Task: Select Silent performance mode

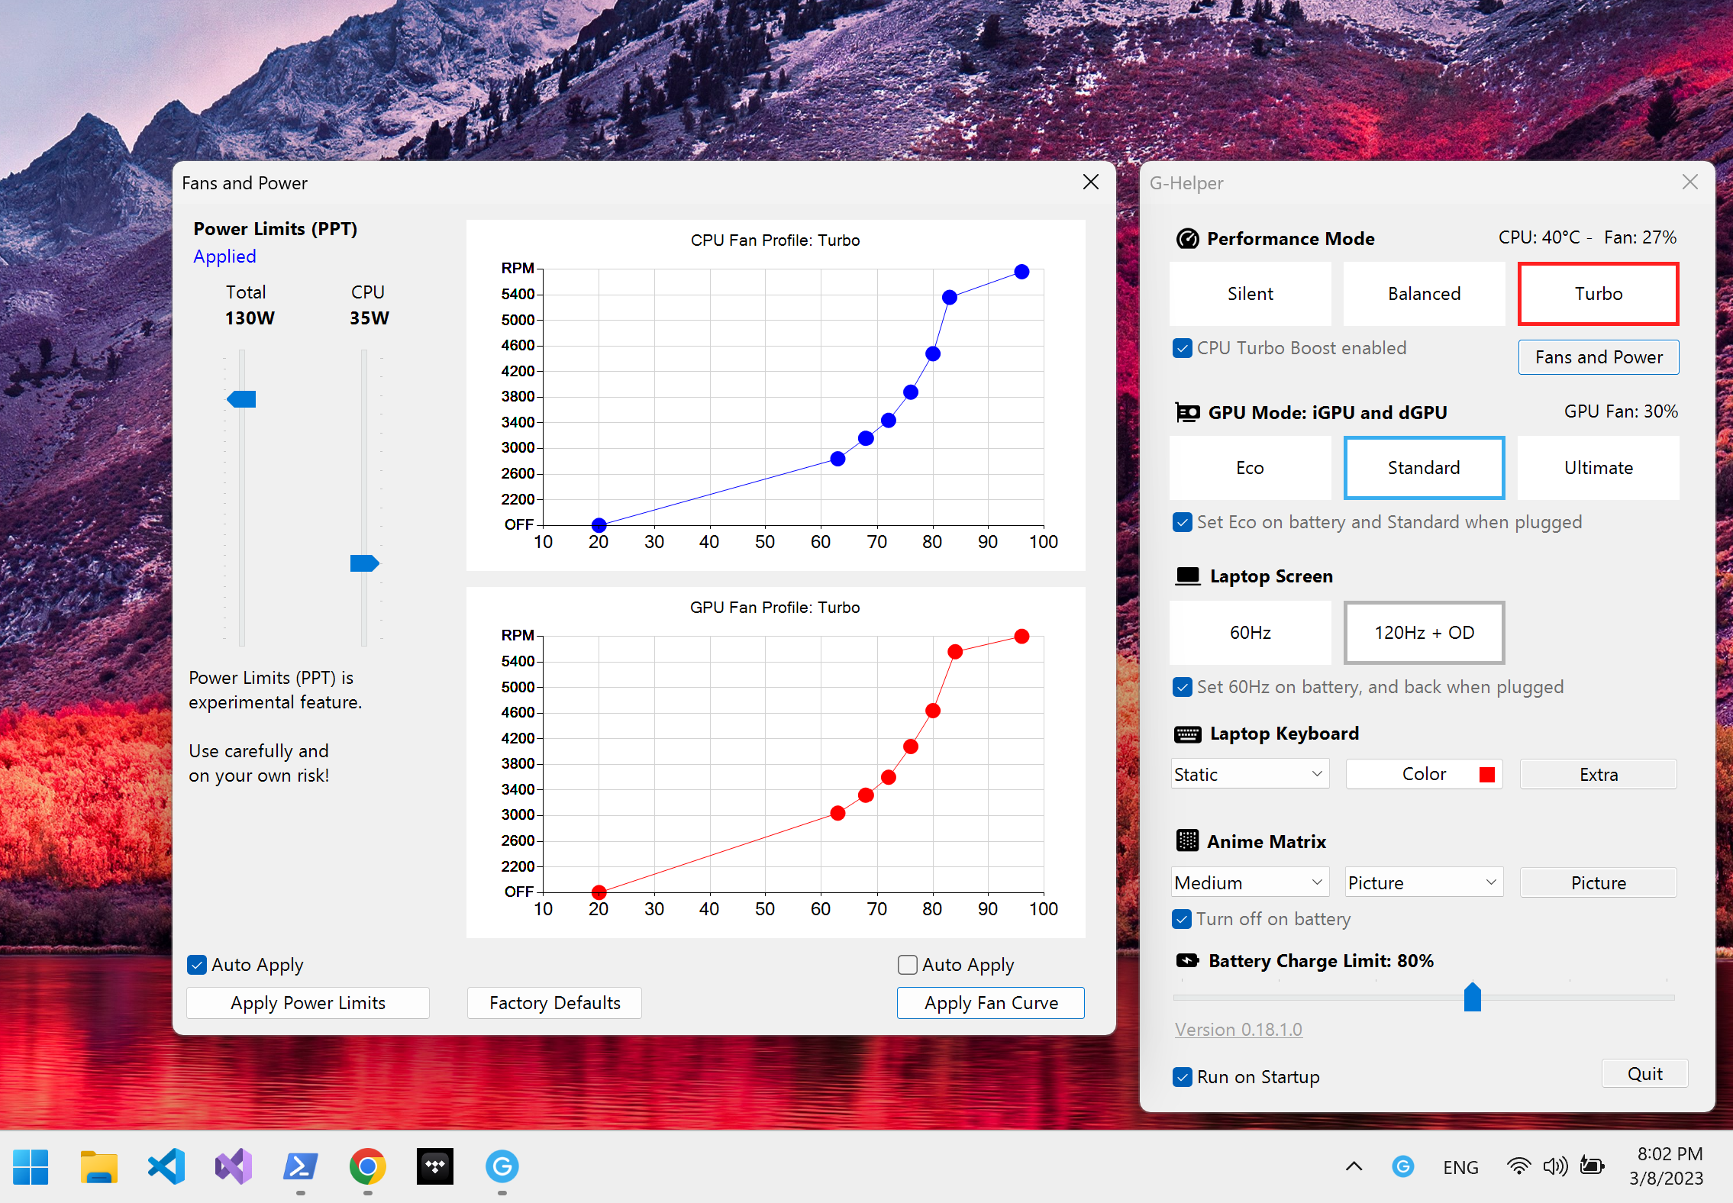Action: click(1250, 294)
